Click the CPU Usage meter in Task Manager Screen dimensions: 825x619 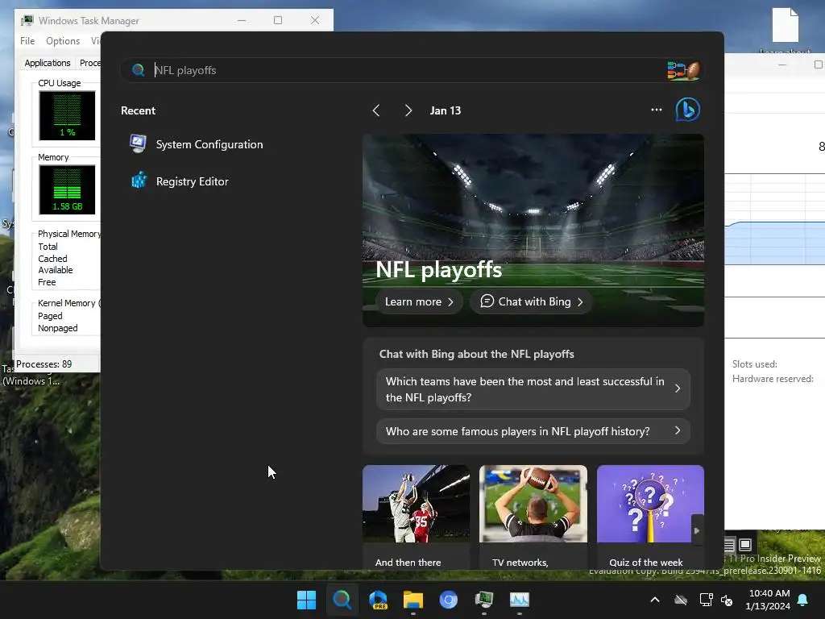point(67,115)
